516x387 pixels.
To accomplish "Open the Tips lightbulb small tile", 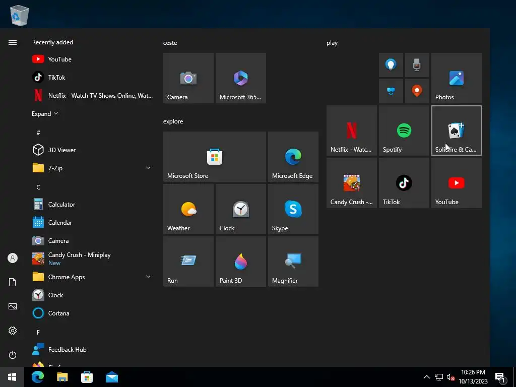I will click(x=391, y=65).
